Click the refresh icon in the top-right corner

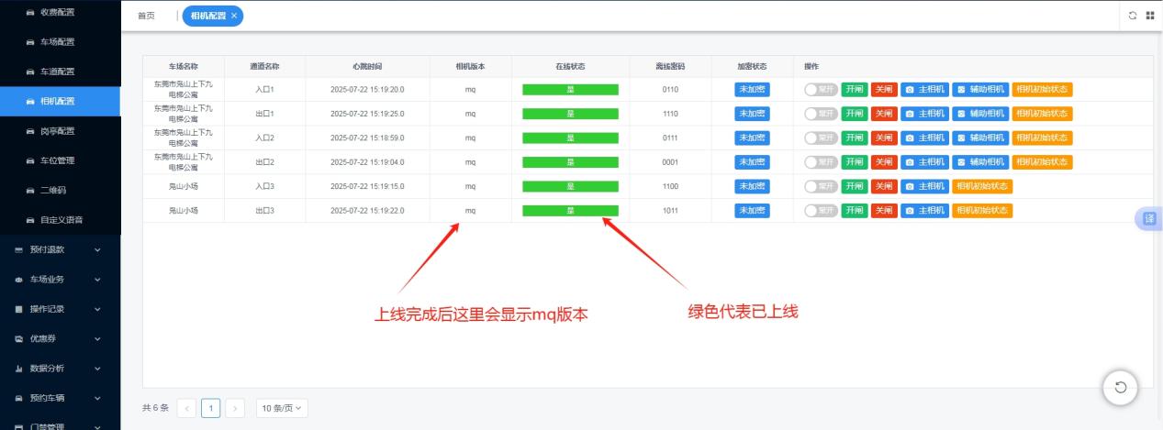(1133, 16)
